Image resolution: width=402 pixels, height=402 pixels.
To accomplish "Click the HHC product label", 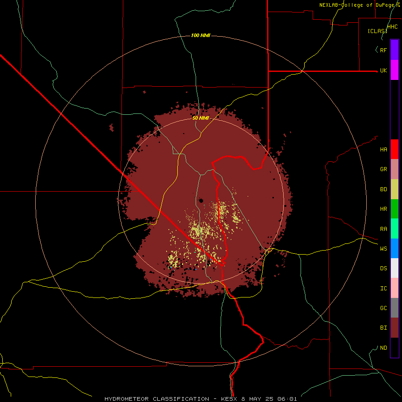I will pyautogui.click(x=393, y=27).
